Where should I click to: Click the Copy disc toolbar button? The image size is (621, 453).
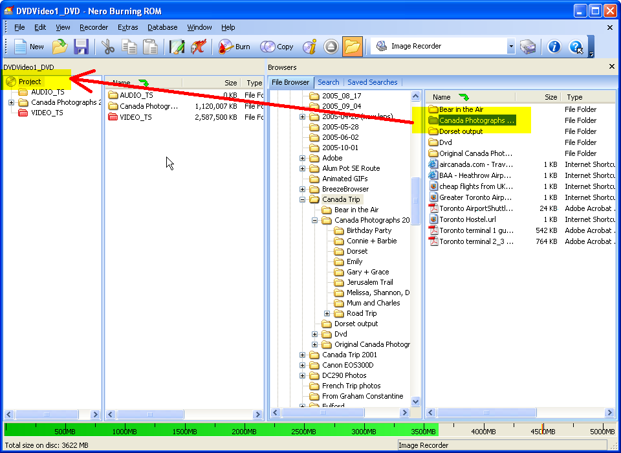277,47
